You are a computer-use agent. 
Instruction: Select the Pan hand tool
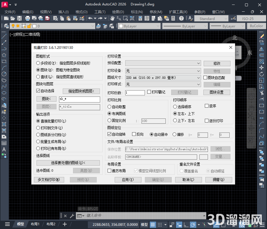pos(112,18)
